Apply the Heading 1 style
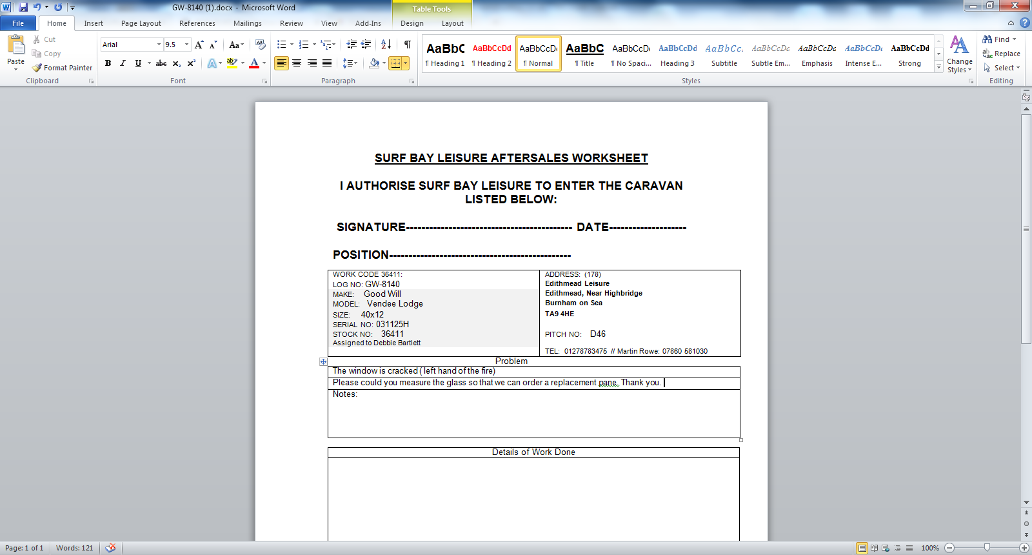Viewport: 1032px width, 555px height. pos(445,54)
